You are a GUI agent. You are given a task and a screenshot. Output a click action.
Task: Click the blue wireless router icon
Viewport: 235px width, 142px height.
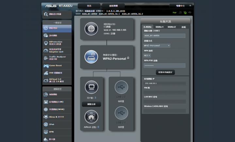(91, 57)
